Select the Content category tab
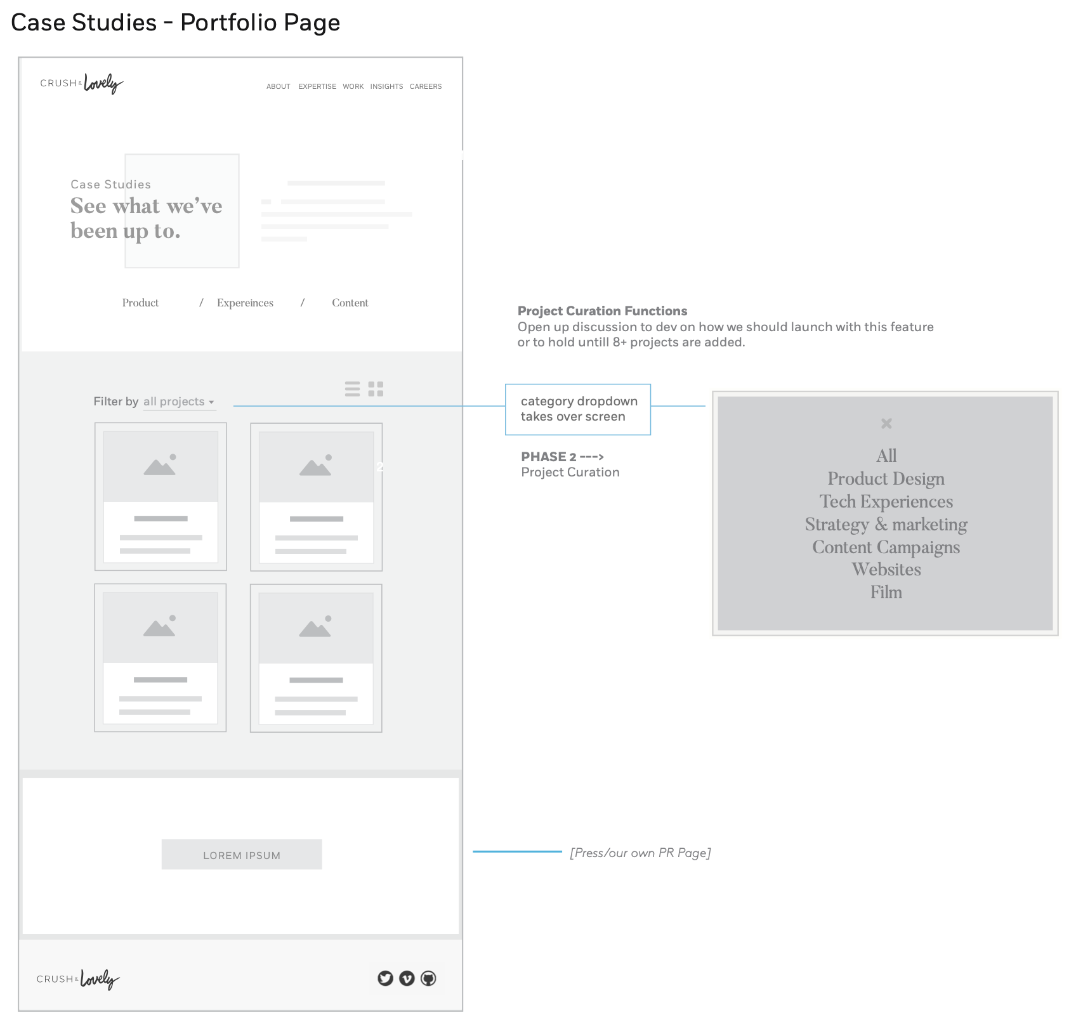This screenshot has height=1029, width=1076. (350, 303)
